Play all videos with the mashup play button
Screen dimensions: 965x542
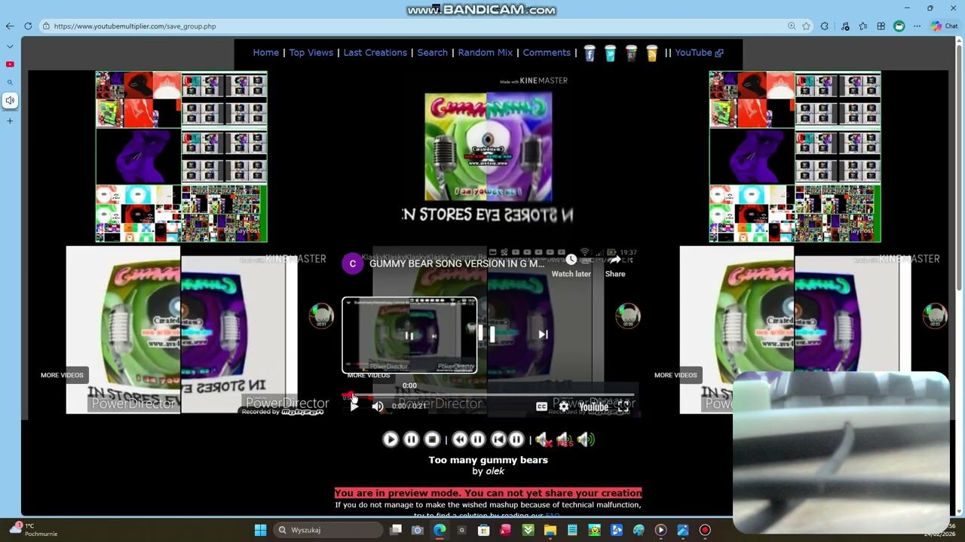391,440
